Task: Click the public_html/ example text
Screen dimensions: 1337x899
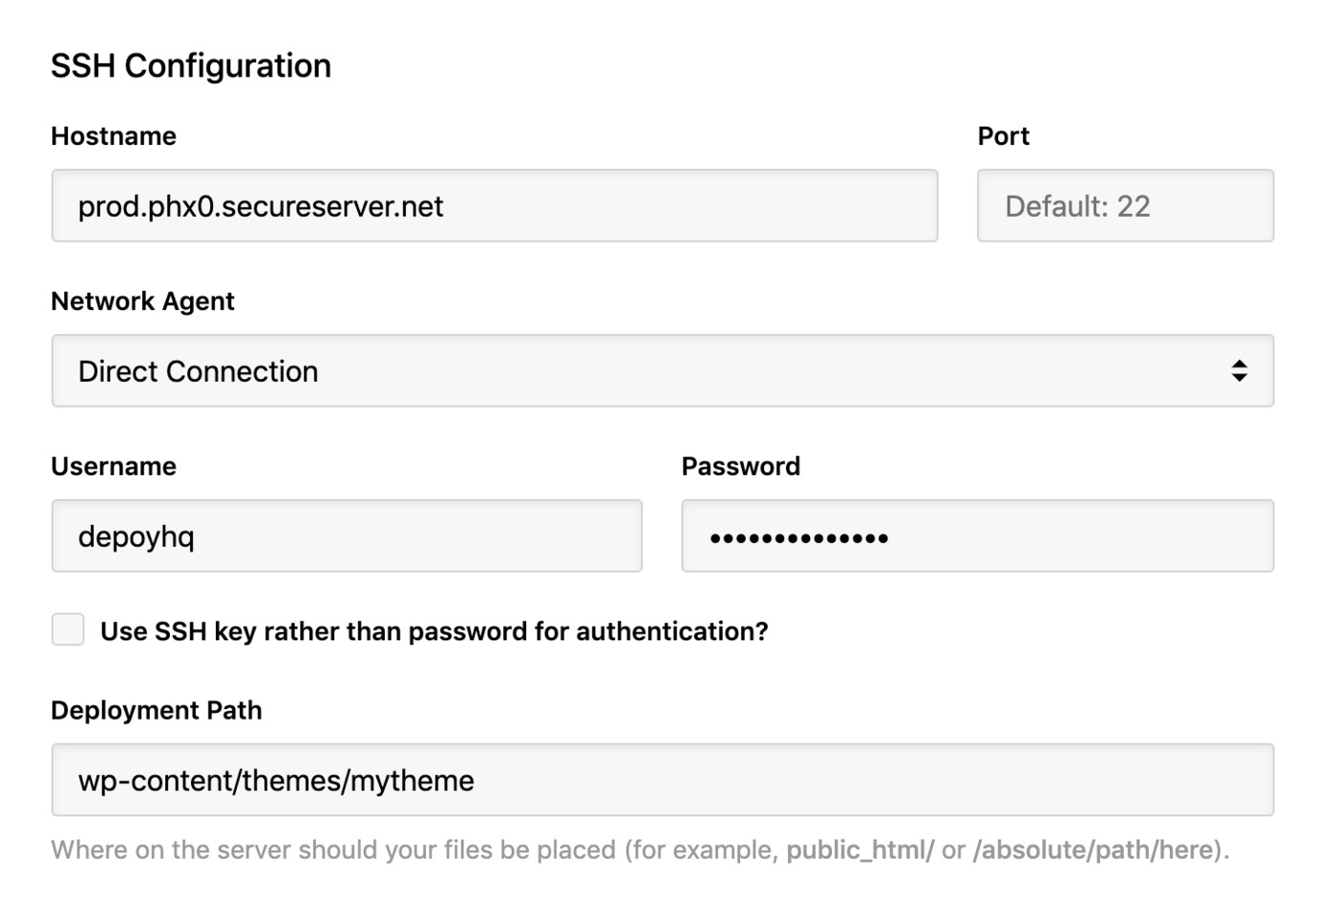Action: 859,850
